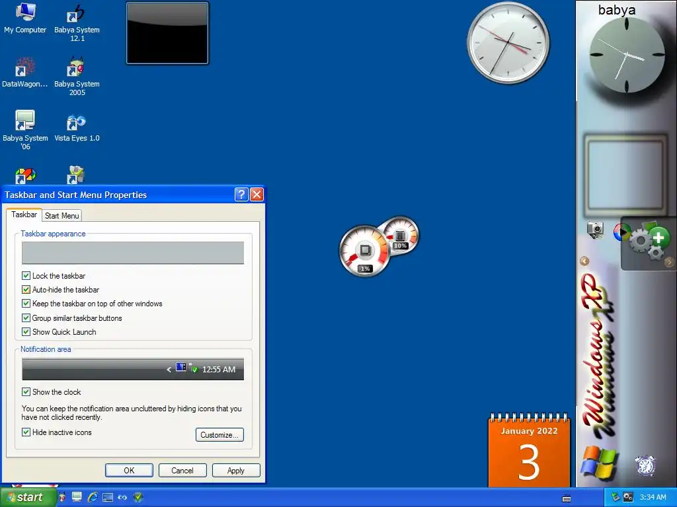The image size is (677, 507).
Task: Click the January 2022 calendar gadget
Action: [529, 450]
